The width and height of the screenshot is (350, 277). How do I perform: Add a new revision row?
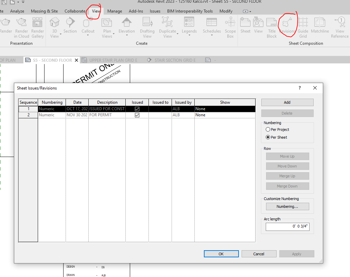coord(287,102)
